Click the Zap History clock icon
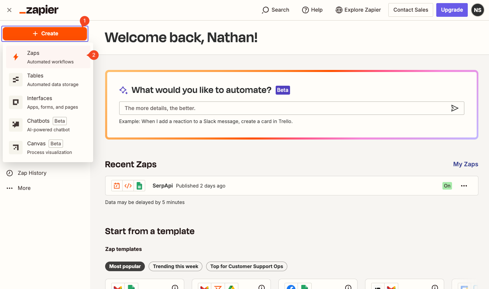 point(10,173)
